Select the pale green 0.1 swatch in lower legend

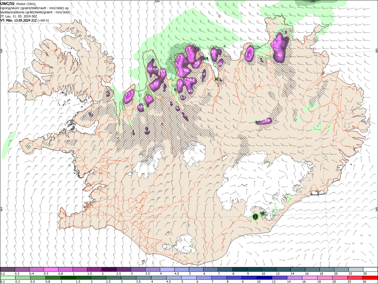(8, 278)
